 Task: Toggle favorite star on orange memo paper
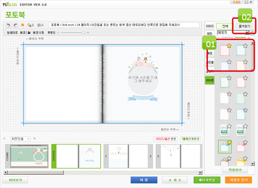tap(245, 62)
